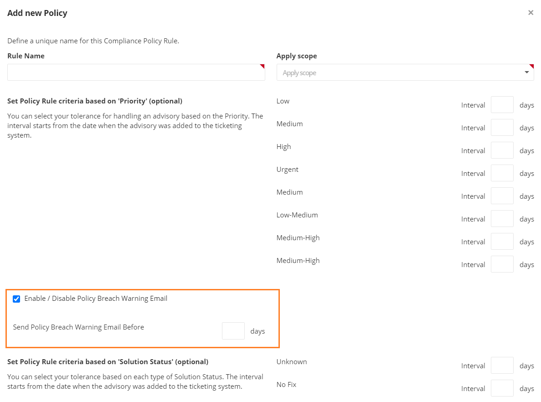This screenshot has height=402, width=541.
Task: Click the bold 'Apply scope' label
Action: pos(297,56)
